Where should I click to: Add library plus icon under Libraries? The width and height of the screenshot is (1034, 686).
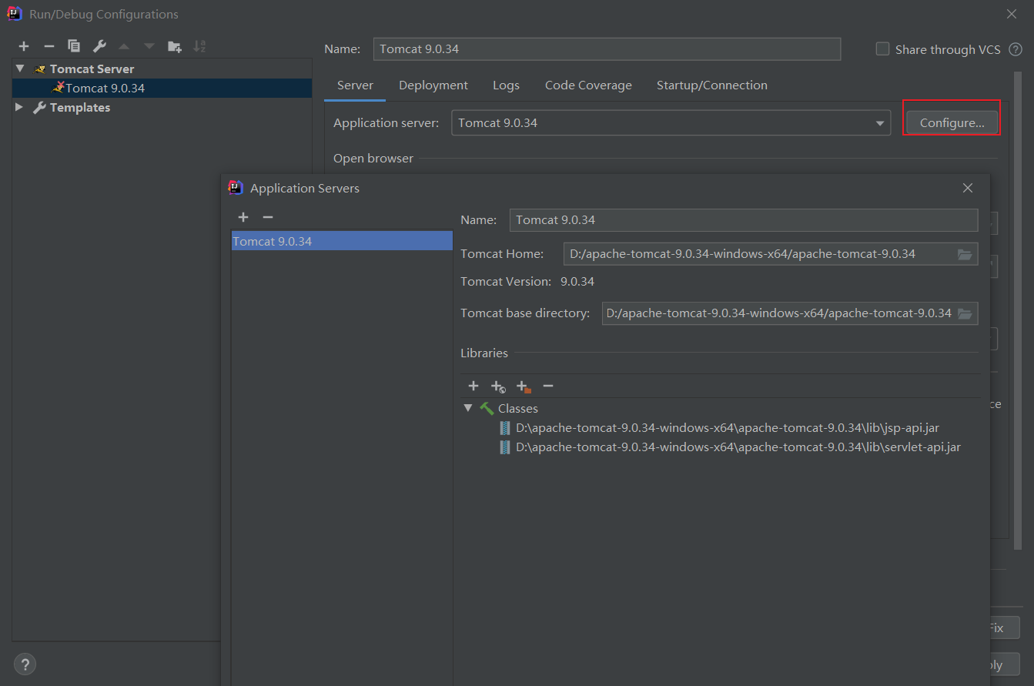[x=473, y=386]
